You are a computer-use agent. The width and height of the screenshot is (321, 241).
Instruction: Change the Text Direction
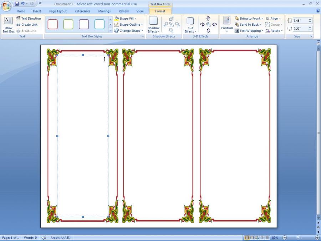(29, 19)
